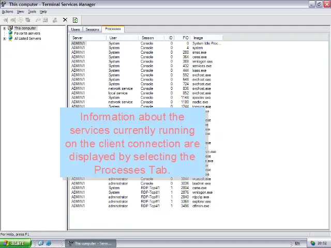Viewport: 331px width, 248px height.
Task: Click the End Process X toolbar icon
Action: point(65,20)
